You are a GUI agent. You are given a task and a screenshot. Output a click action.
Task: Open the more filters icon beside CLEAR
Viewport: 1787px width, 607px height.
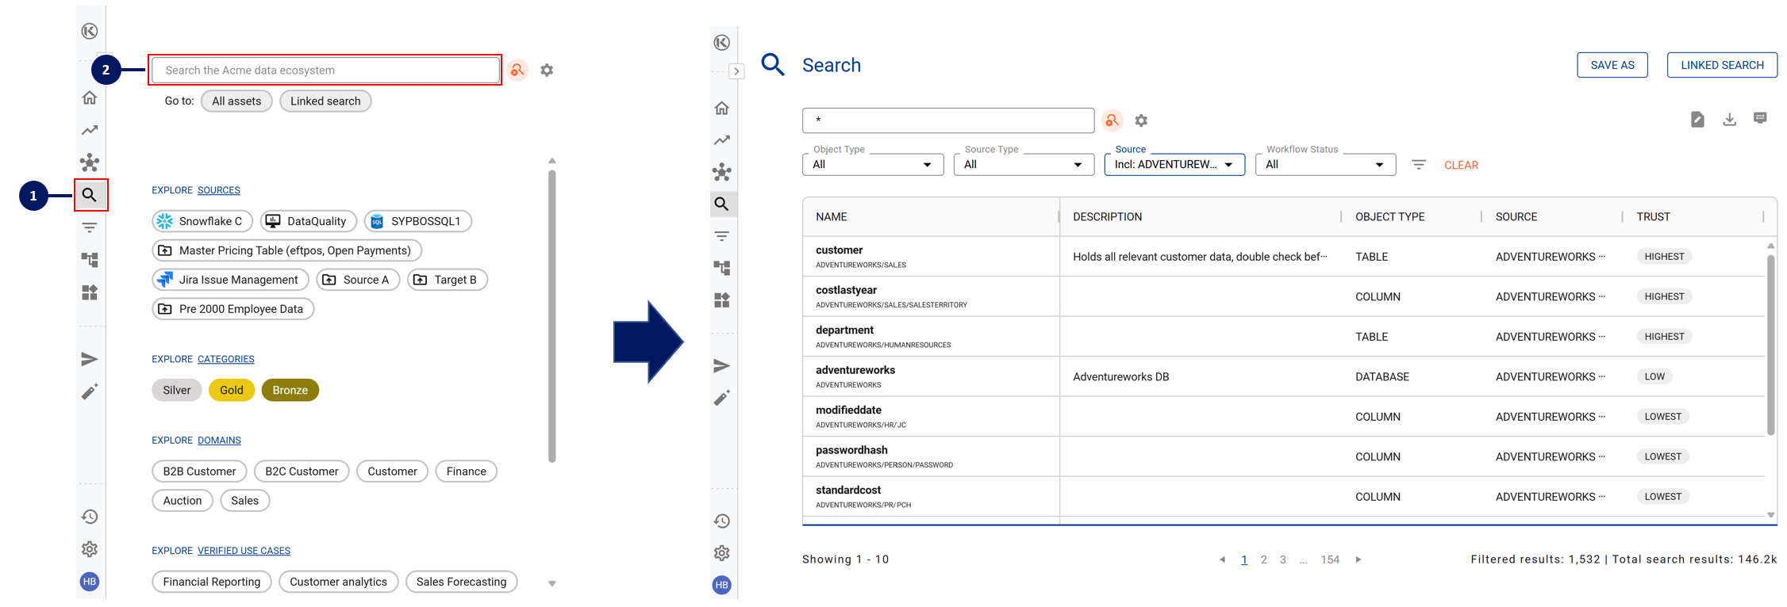(1419, 165)
